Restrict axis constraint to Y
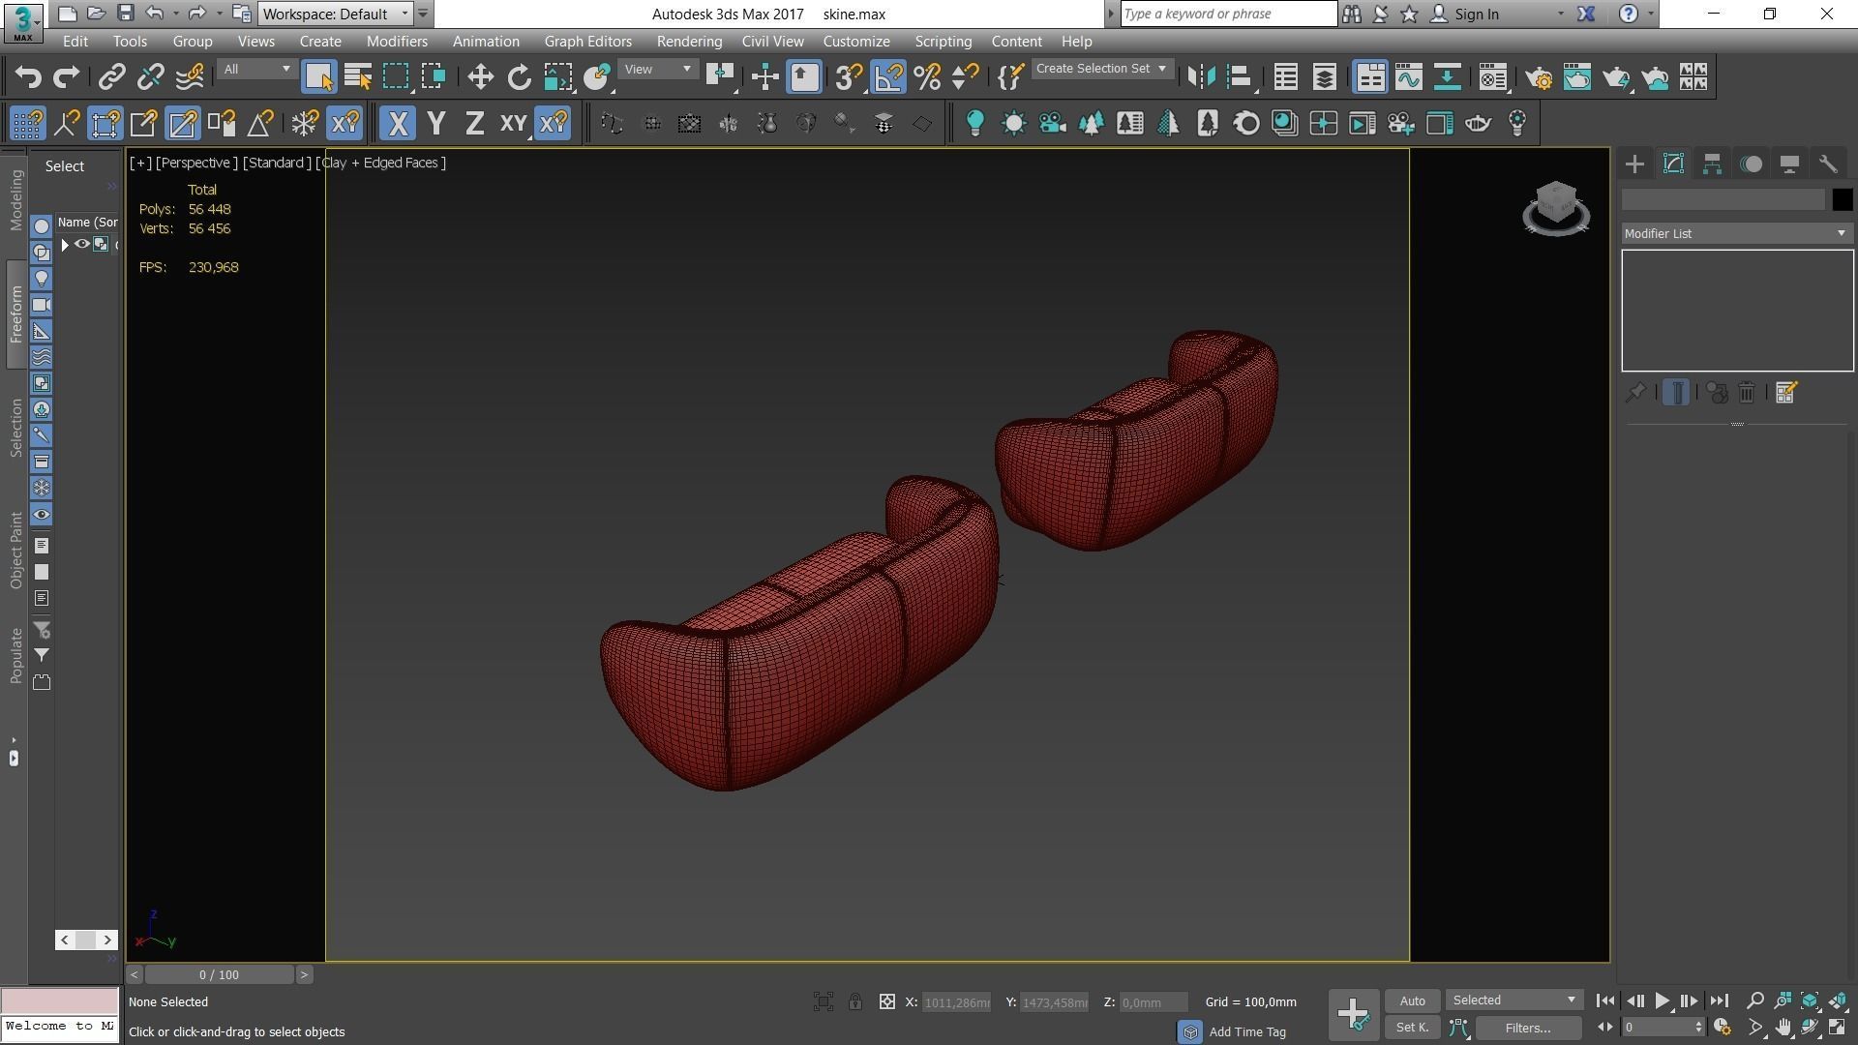 click(x=436, y=124)
